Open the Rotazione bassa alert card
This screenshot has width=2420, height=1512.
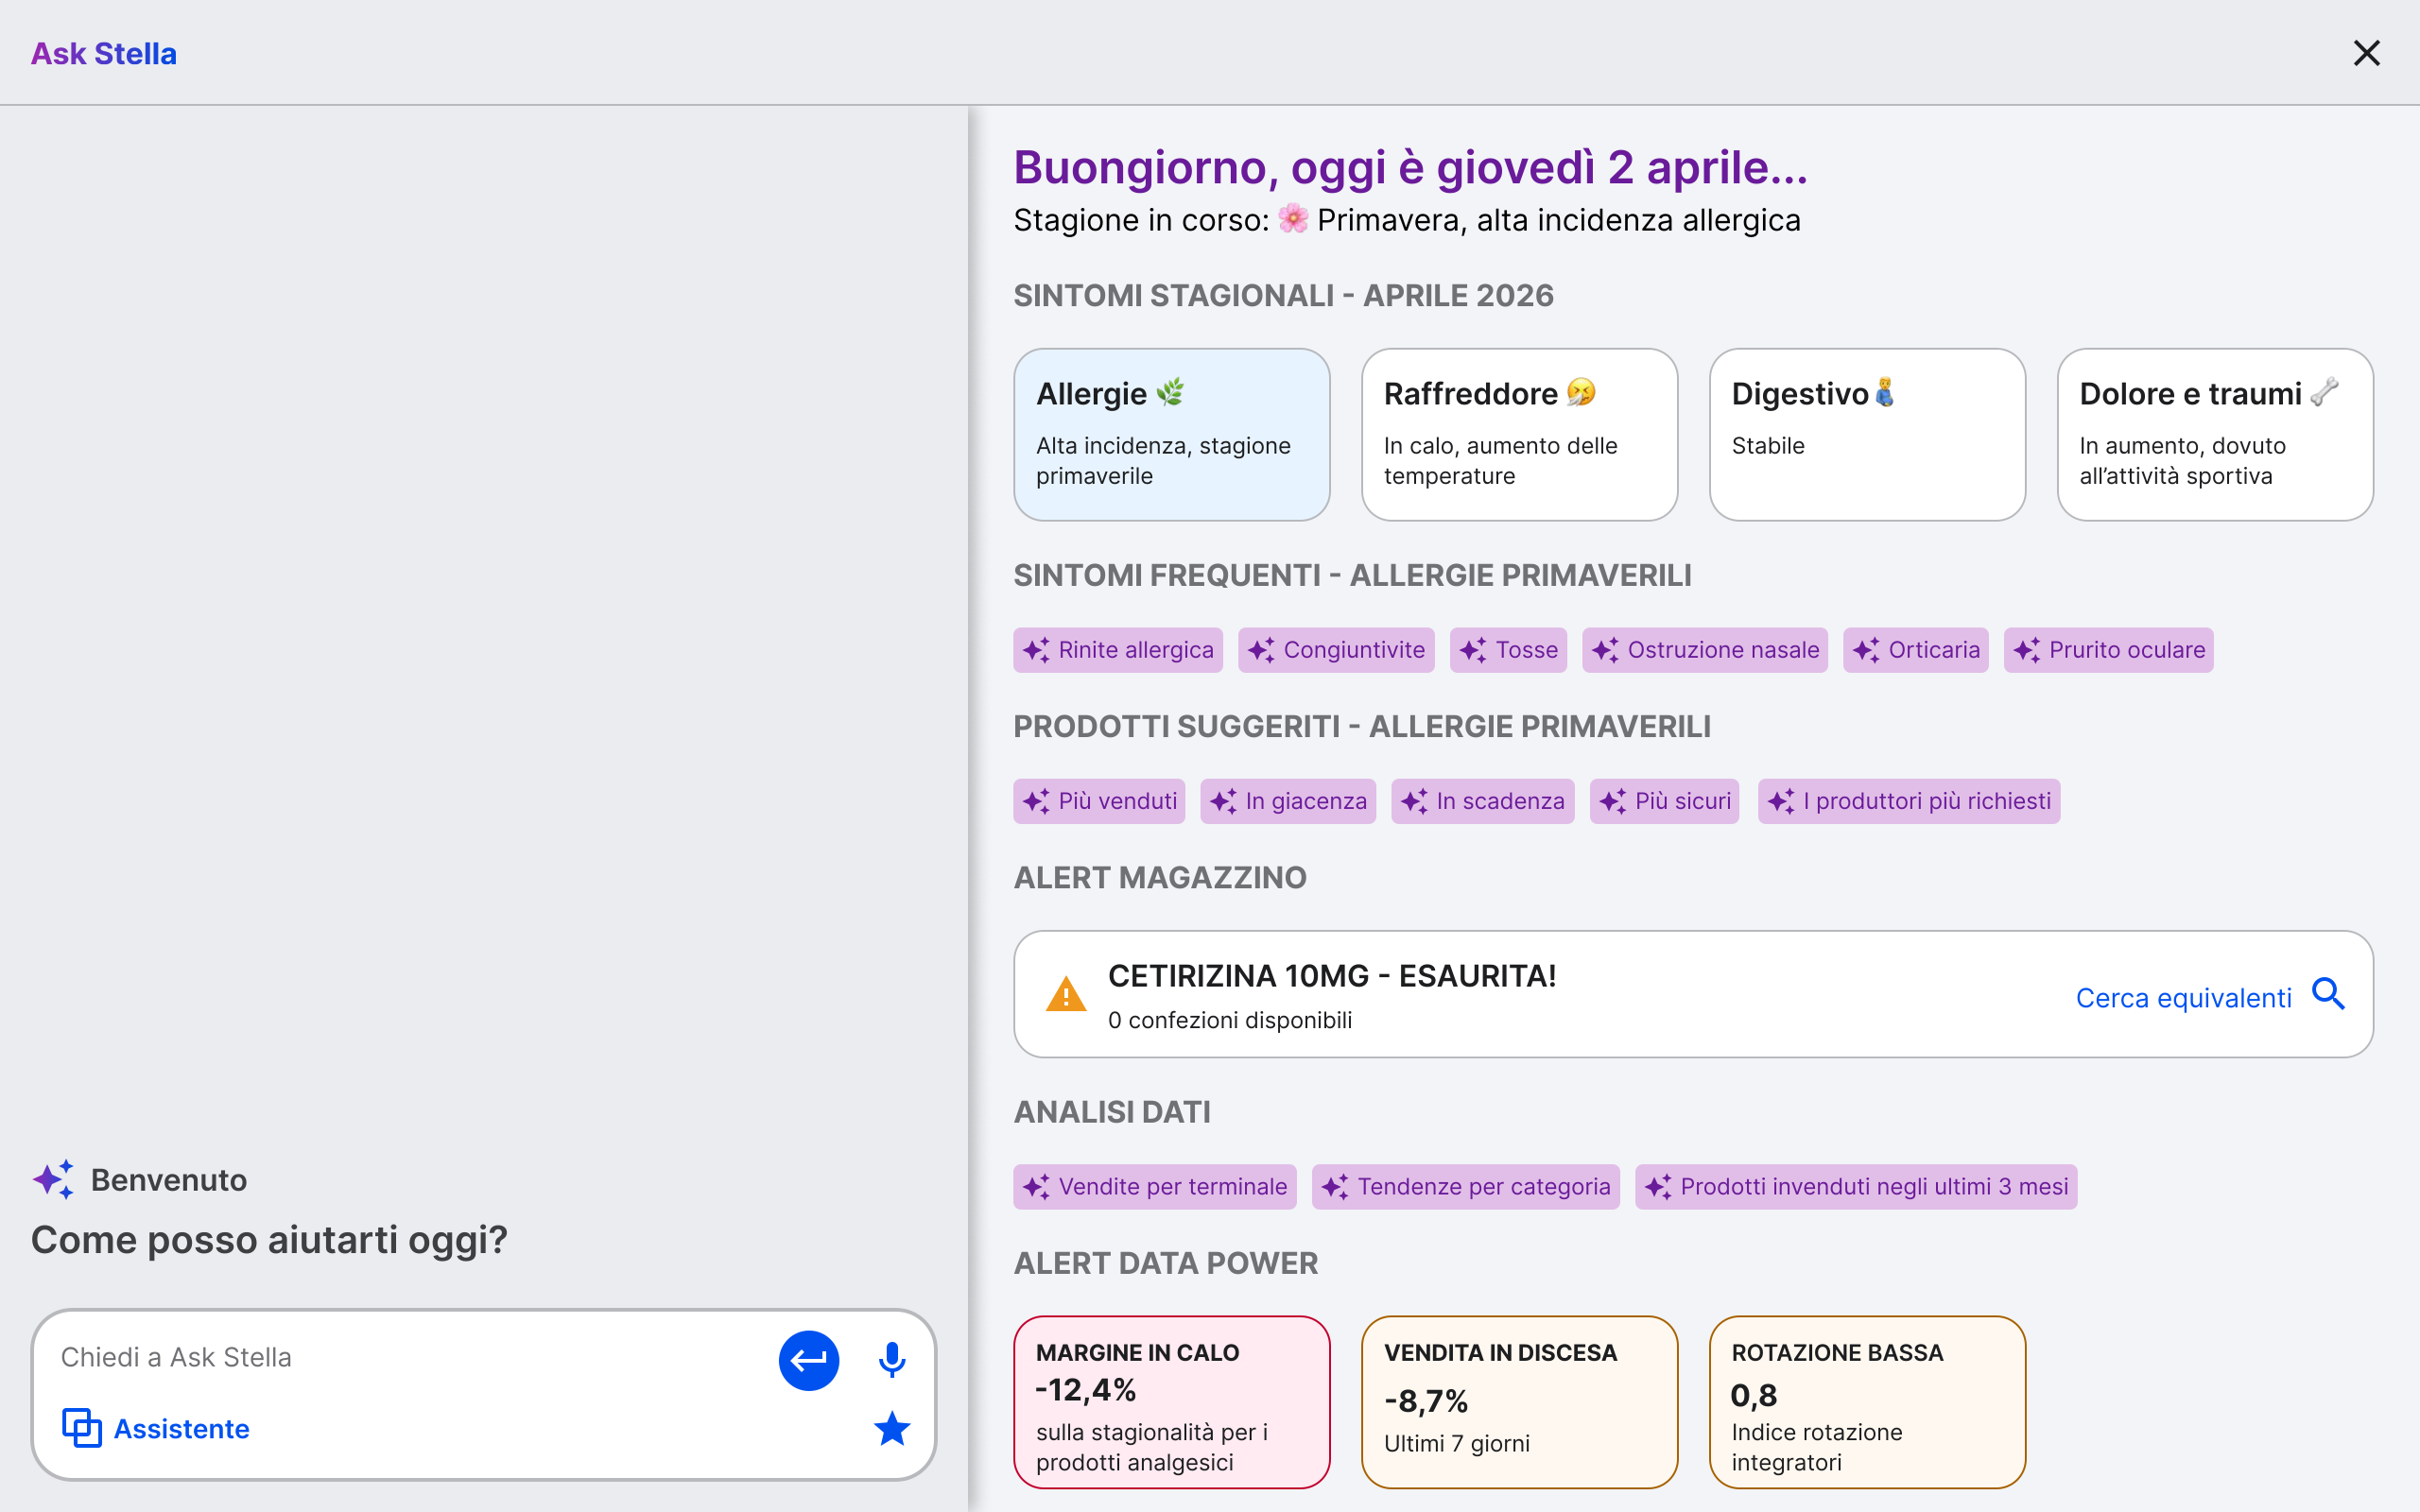(1867, 1402)
